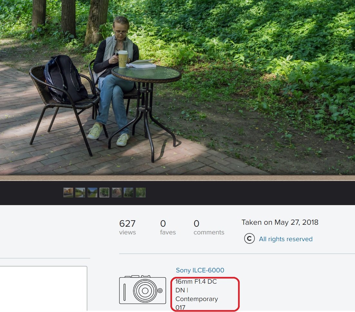This screenshot has height=312, width=355.
Task: Open the Sony ILCE-6000 camera link
Action: coord(200,270)
